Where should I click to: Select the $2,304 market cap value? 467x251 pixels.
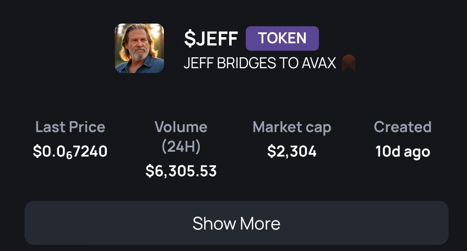292,151
